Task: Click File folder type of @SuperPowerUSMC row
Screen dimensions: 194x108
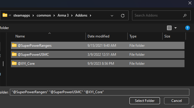Action: (137, 55)
